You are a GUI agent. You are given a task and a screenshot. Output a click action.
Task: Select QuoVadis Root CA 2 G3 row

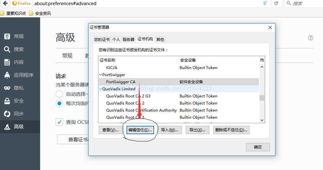[x=179, y=96]
